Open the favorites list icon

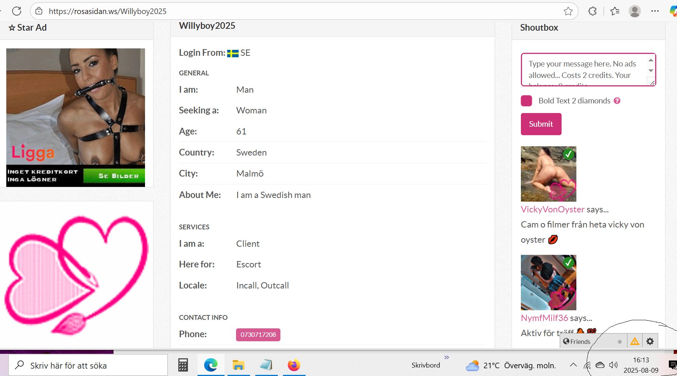[x=615, y=11]
